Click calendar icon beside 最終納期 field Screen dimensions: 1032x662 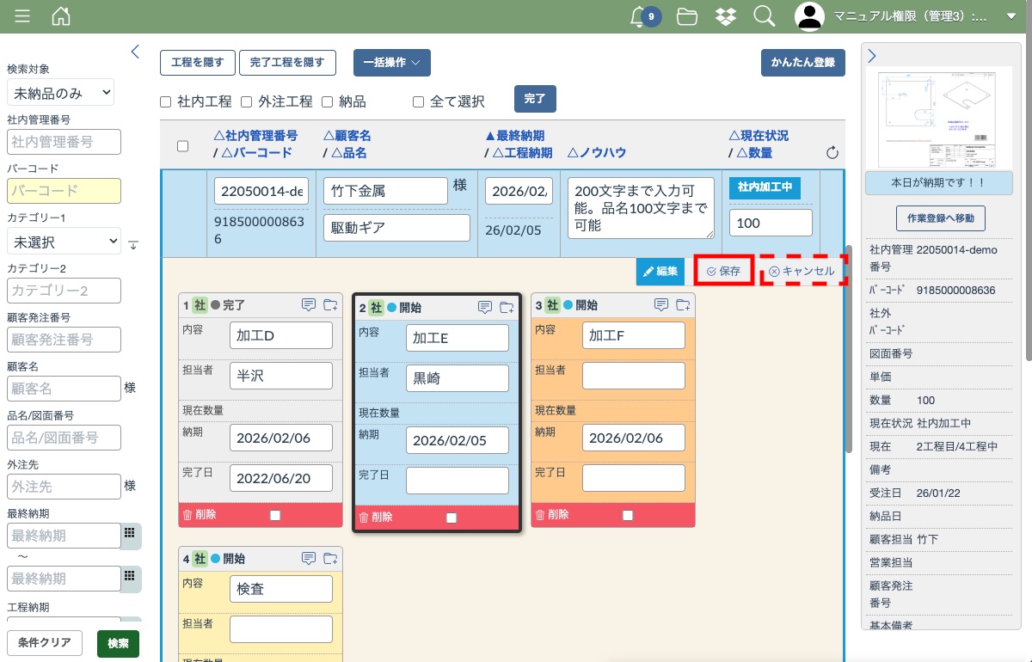(130, 532)
